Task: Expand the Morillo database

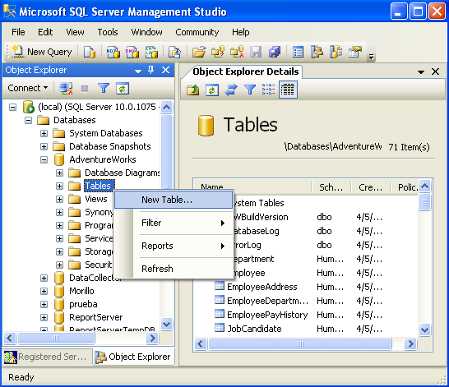Action: click(44, 291)
